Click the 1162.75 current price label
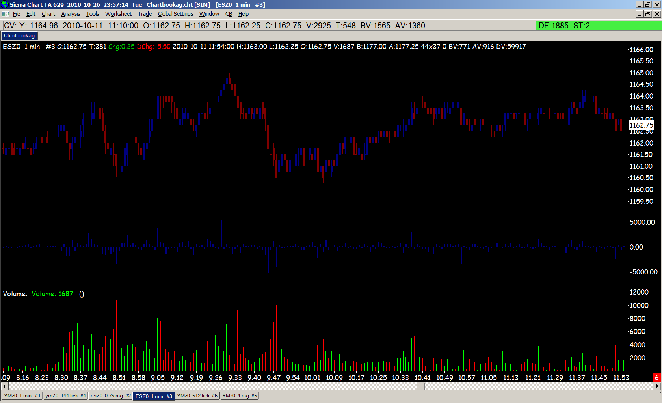Screen dimensions: 662x403 (x=641, y=125)
